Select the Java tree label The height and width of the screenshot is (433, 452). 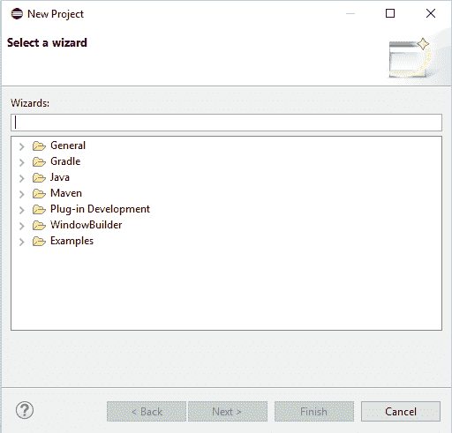(60, 177)
